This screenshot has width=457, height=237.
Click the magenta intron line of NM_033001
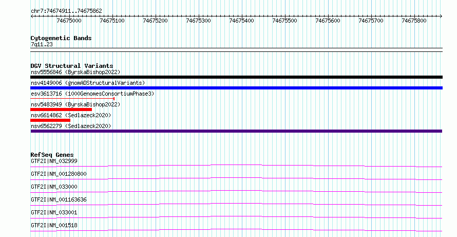[x=236, y=216]
